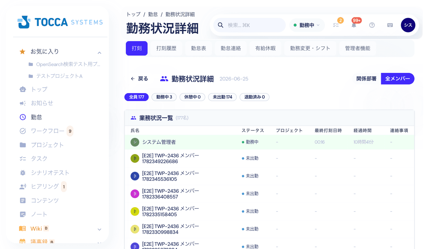This screenshot has height=249, width=434.
Task: Go to ヒアリング in the sidebar
Action: click(x=45, y=187)
